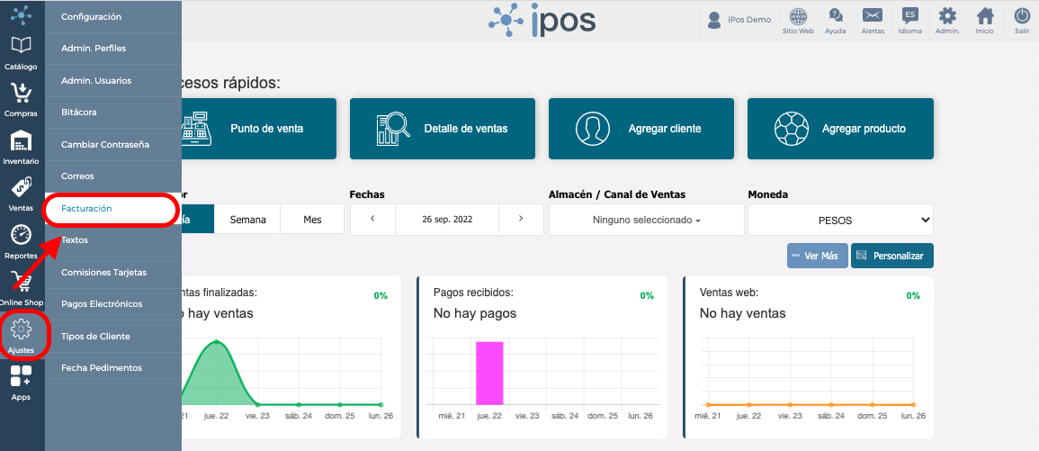Select the Semana period toggle
The width and height of the screenshot is (1039, 451).
247,220
